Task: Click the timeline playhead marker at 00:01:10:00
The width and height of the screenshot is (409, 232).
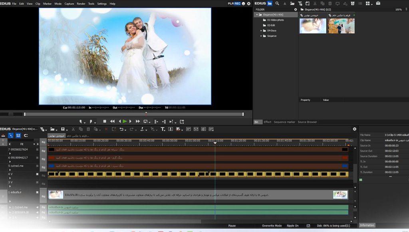Action: pos(215,143)
